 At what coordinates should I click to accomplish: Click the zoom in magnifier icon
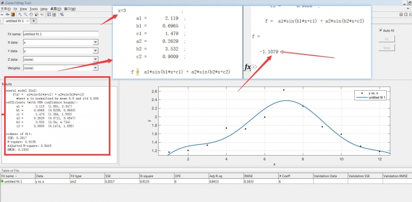20,14
